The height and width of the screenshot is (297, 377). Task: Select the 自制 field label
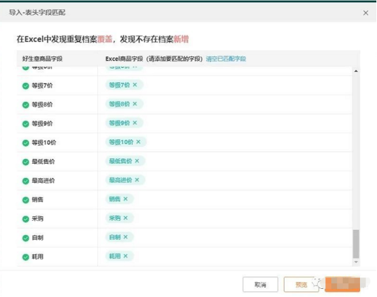37,238
